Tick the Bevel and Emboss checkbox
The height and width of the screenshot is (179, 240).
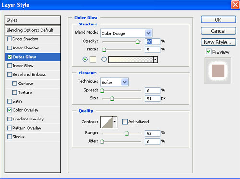10,74
